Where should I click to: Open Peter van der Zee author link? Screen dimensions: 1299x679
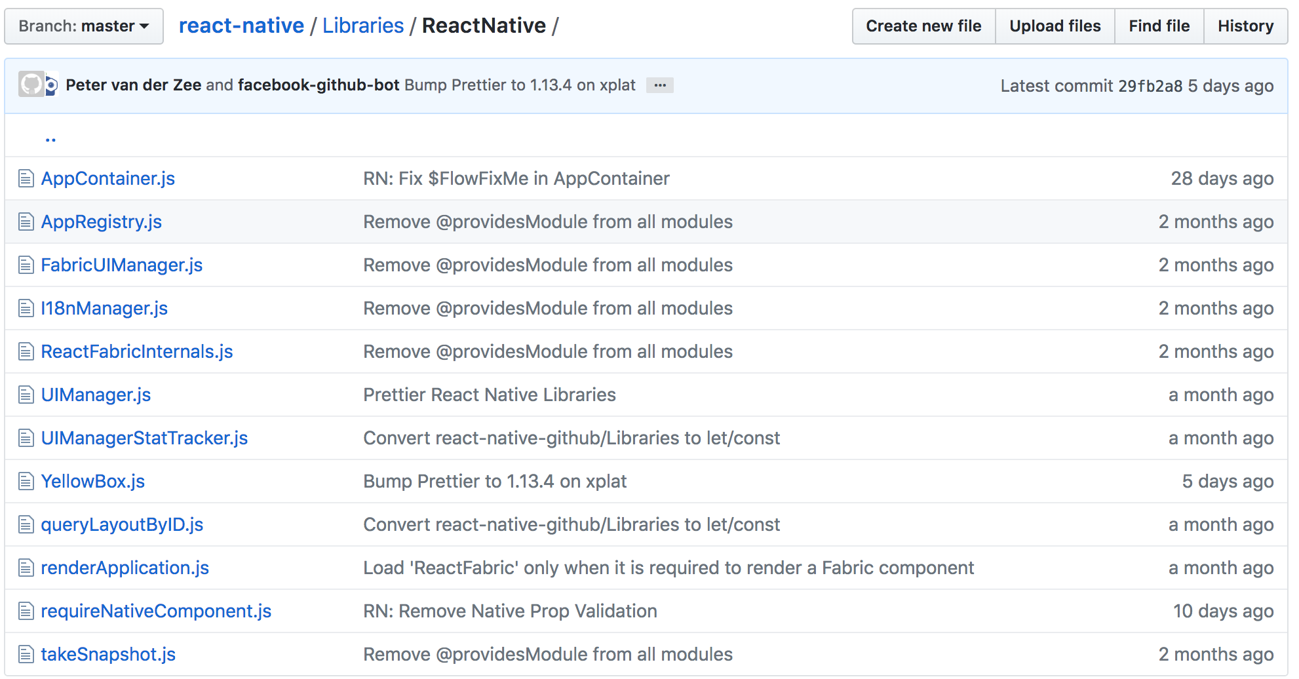[x=134, y=85]
